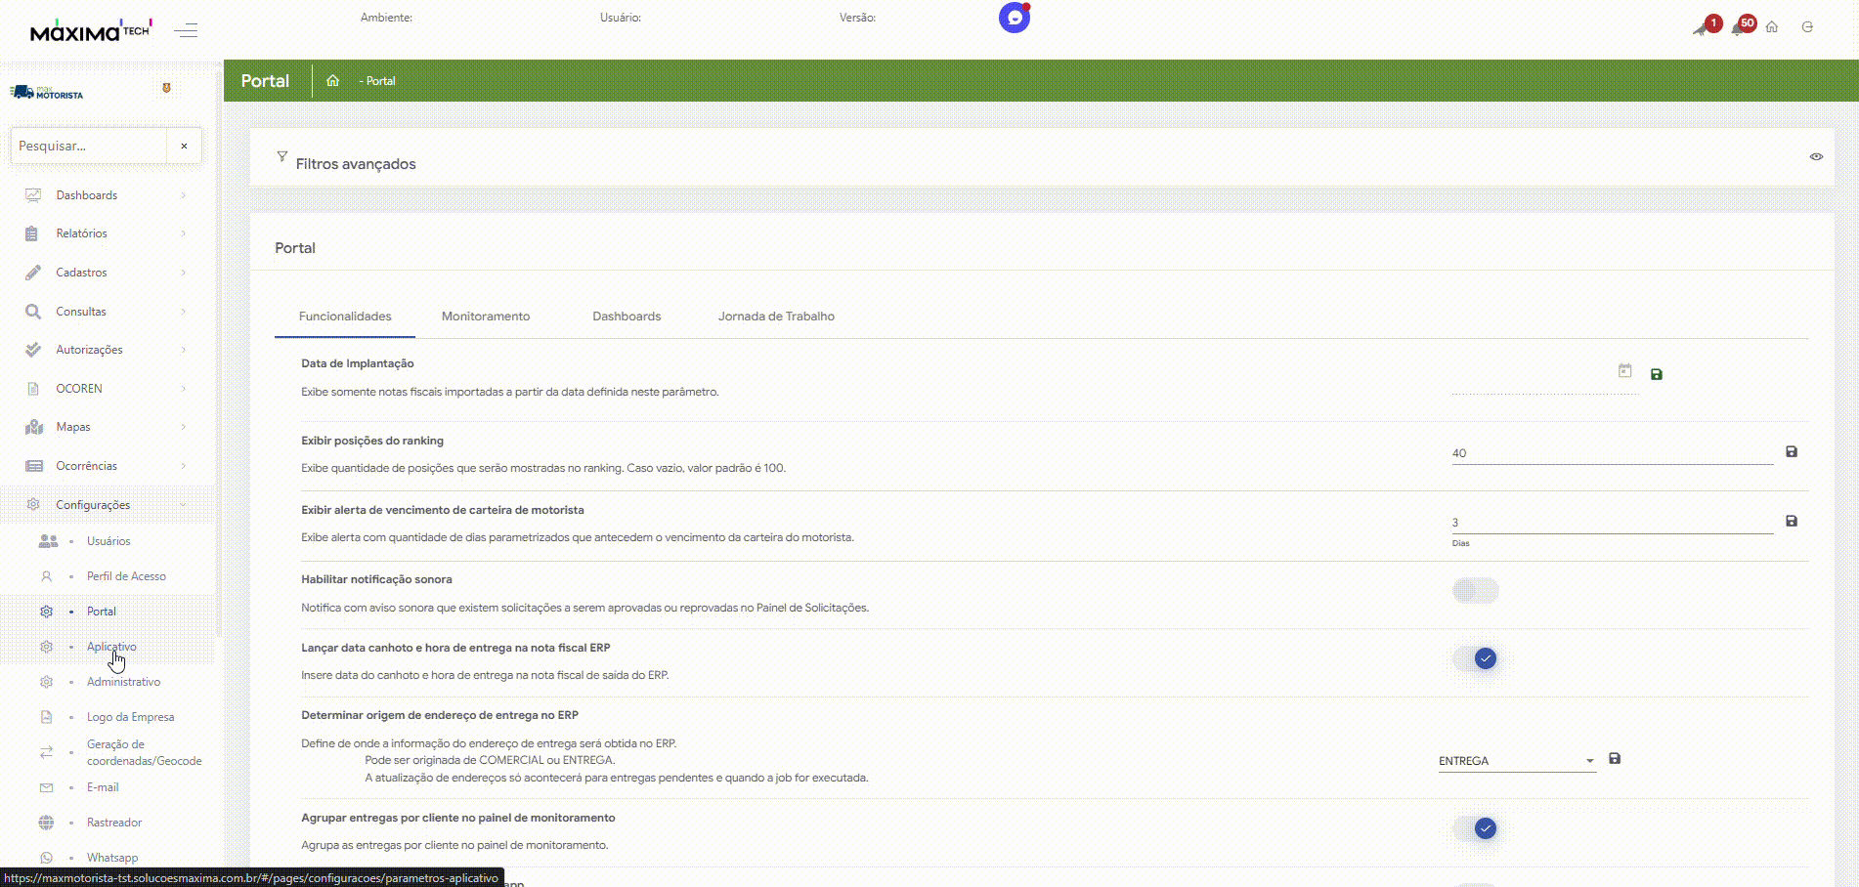1859x887 pixels.
Task: Collapse the Configurações menu chevron
Action: [x=183, y=505]
